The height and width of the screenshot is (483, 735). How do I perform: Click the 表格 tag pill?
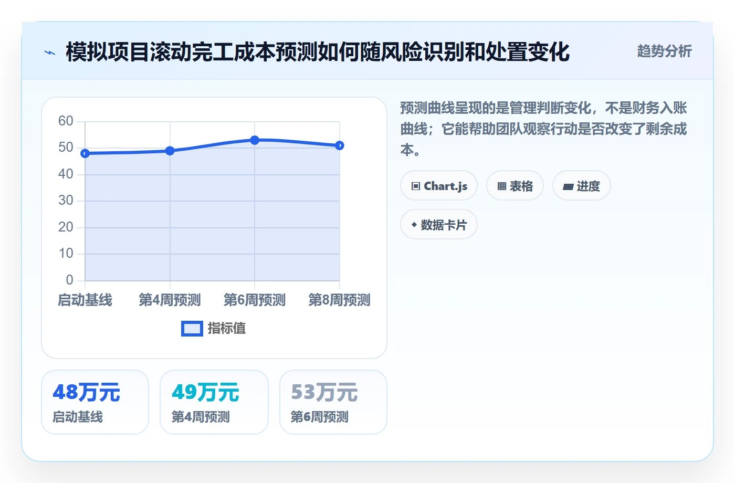(515, 186)
